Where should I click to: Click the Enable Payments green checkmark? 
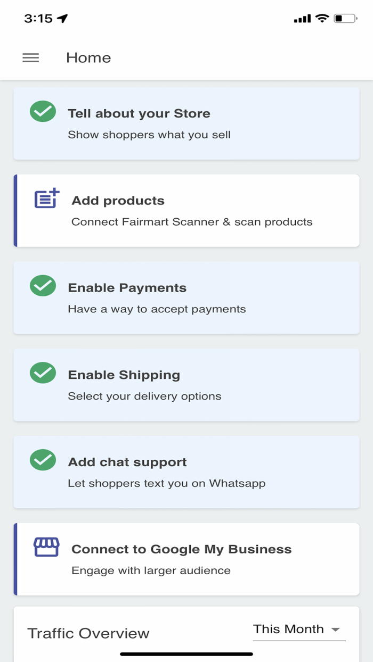43,286
